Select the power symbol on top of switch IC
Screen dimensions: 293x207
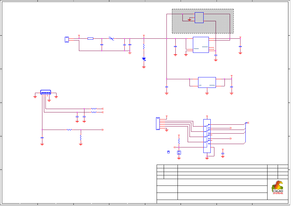click(x=207, y=117)
